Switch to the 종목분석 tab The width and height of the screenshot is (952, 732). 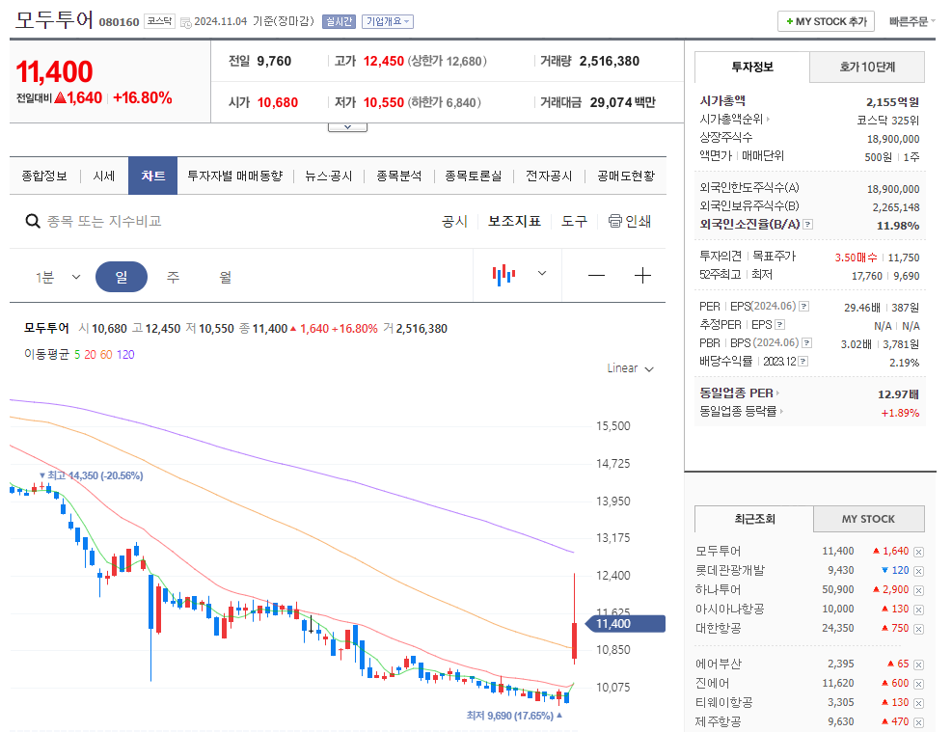click(399, 176)
